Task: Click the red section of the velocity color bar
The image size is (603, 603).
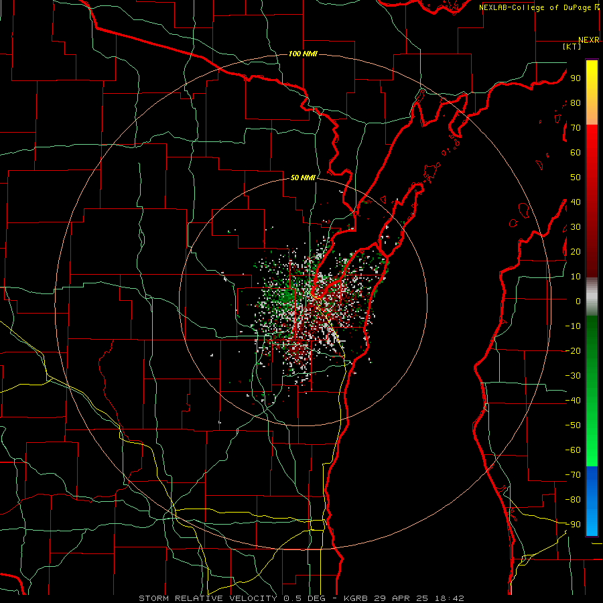Action: [592, 201]
